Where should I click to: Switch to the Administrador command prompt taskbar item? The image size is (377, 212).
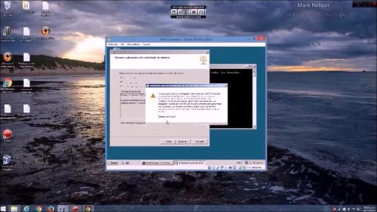tap(157, 163)
